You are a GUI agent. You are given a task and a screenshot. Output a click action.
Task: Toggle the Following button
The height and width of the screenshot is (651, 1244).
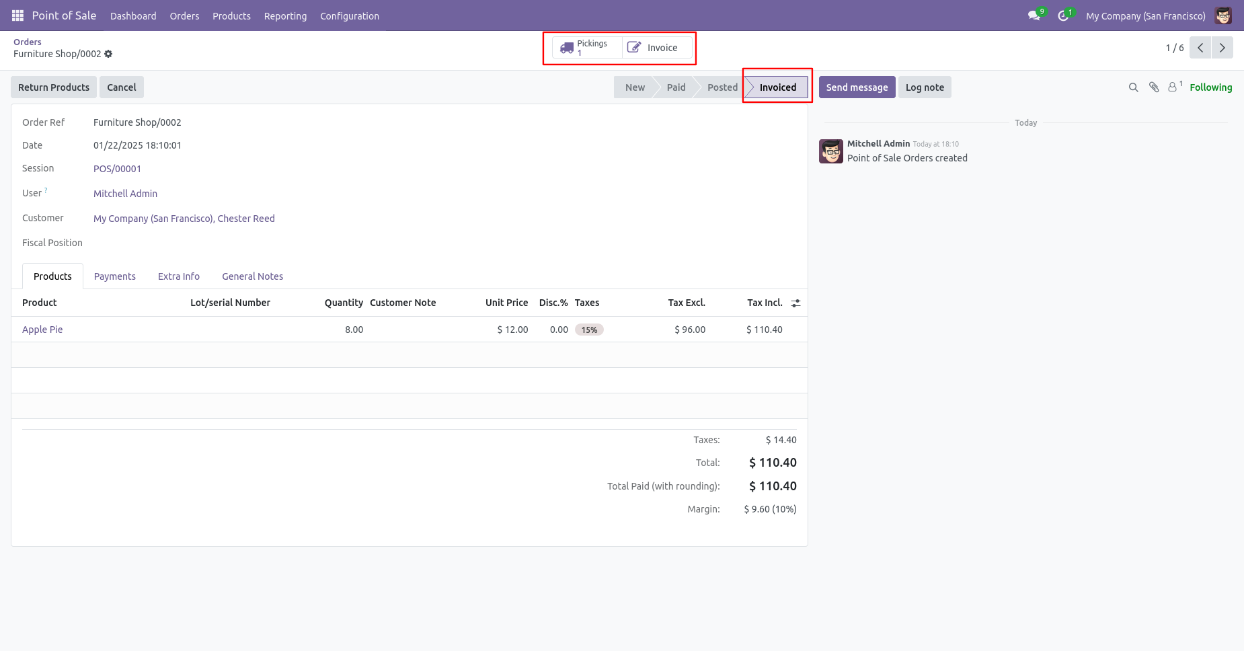[x=1210, y=87]
